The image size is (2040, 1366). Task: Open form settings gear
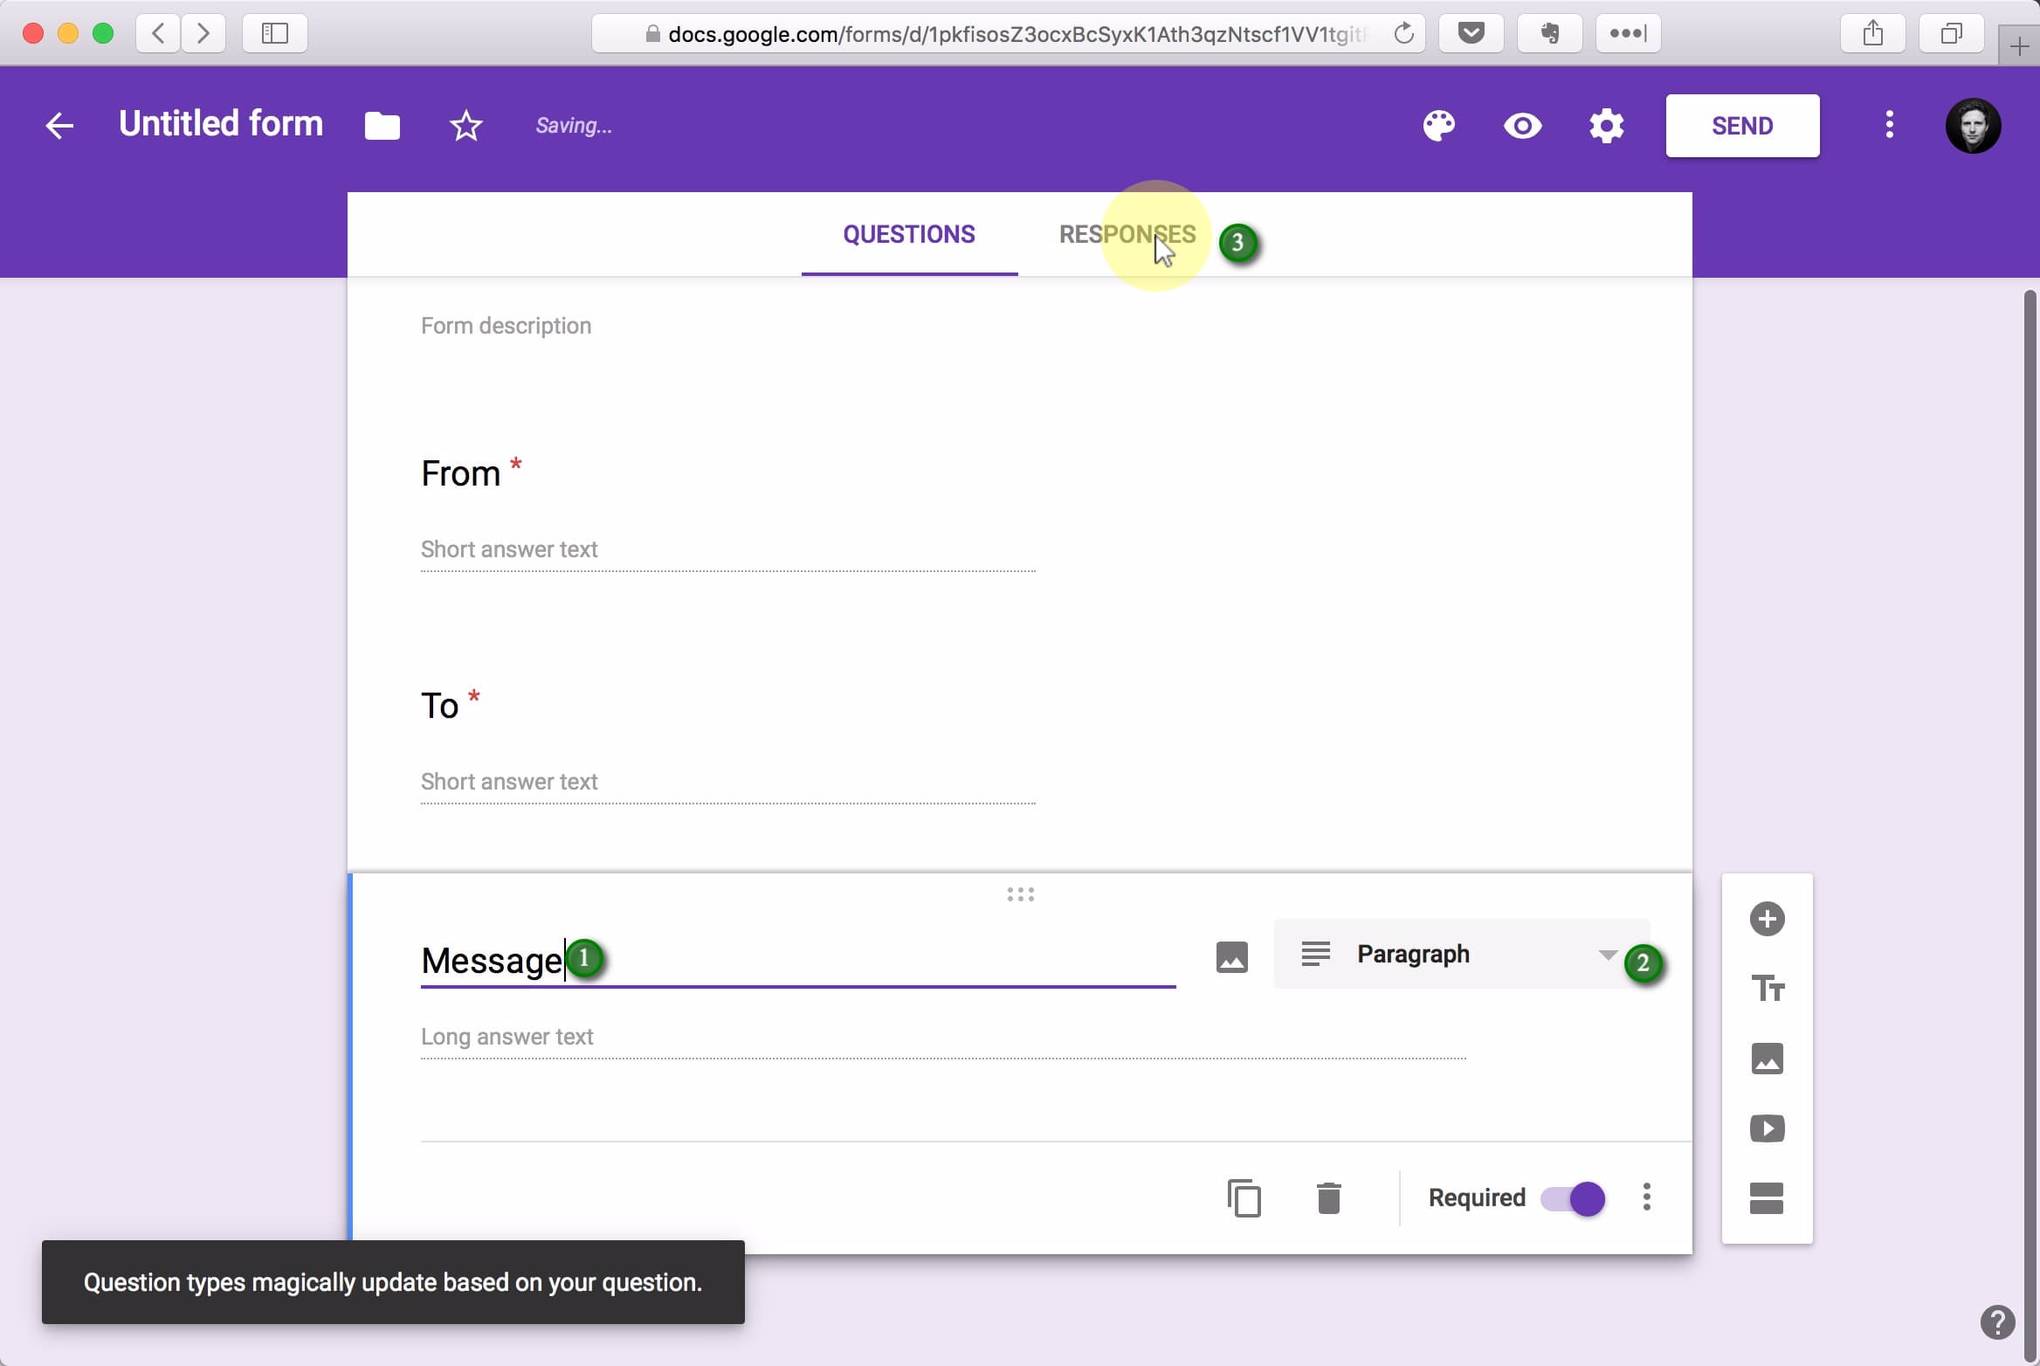1607,126
